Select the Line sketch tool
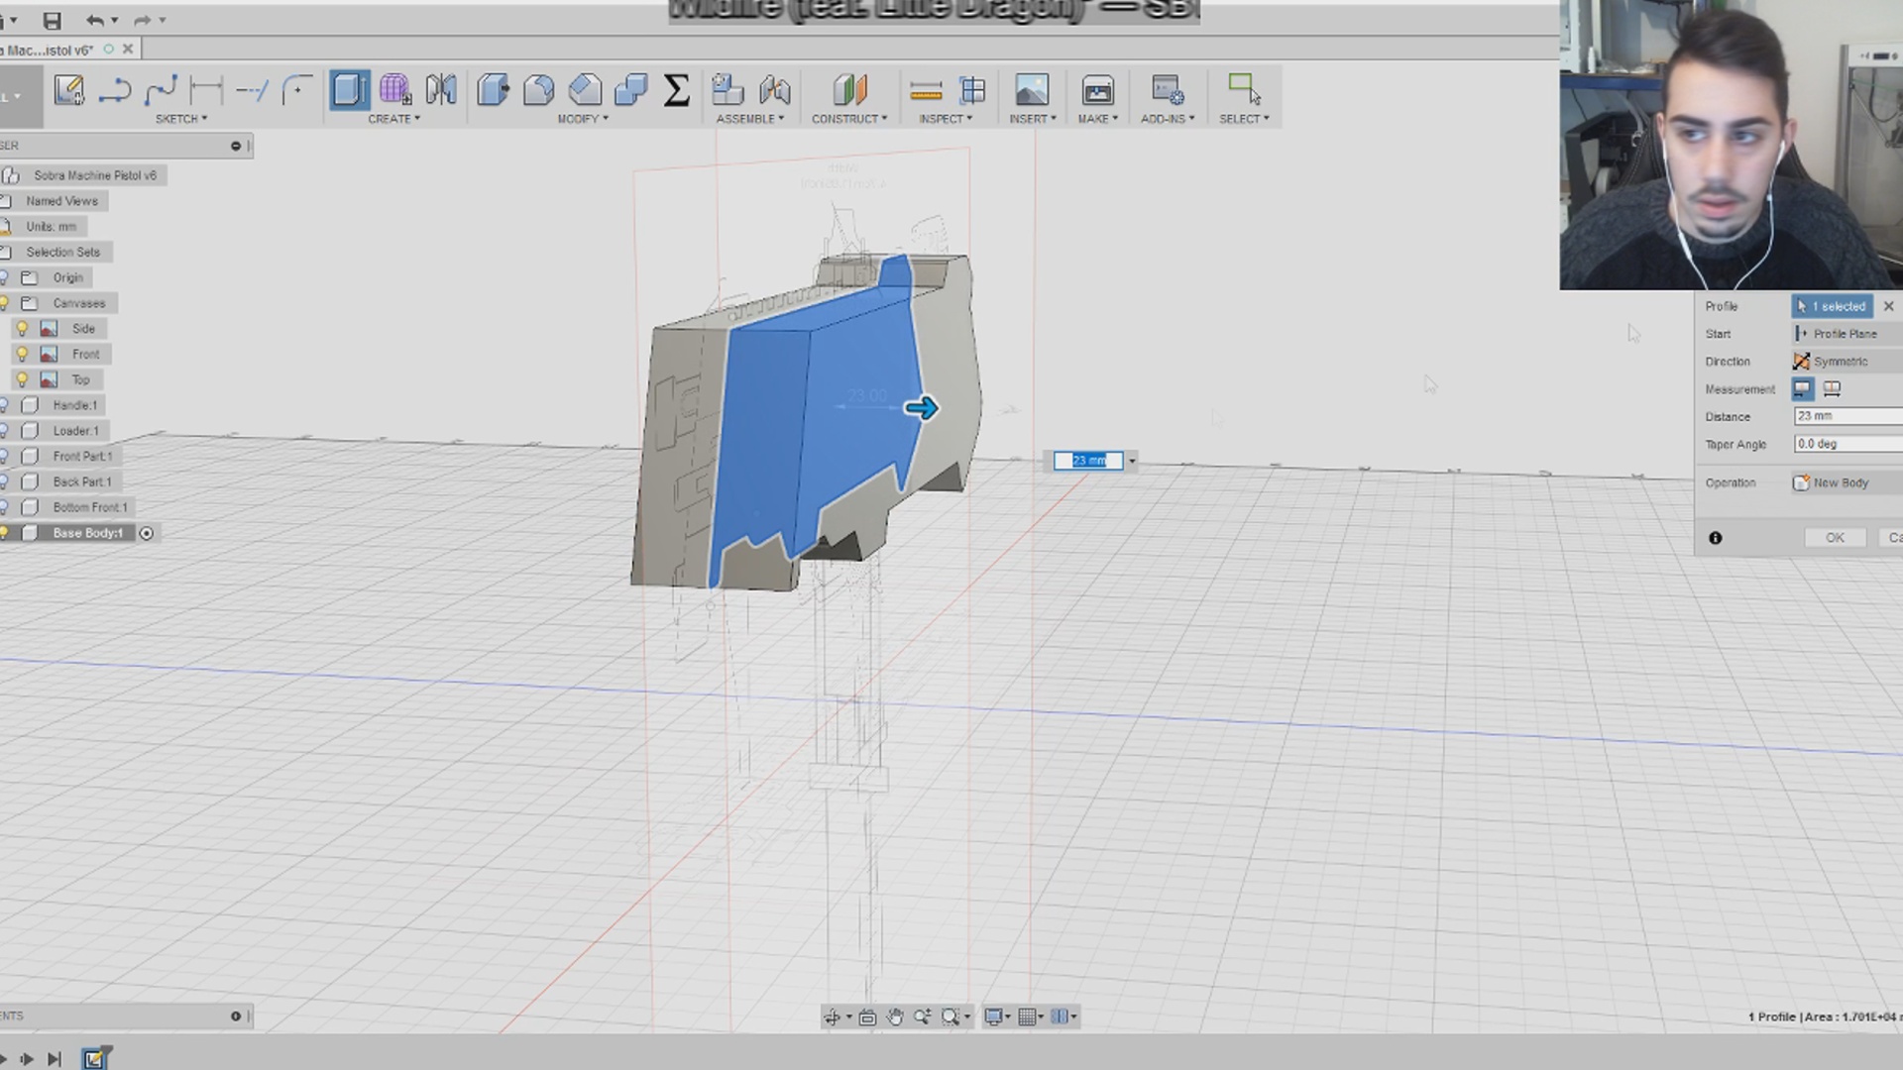 pyautogui.click(x=115, y=90)
